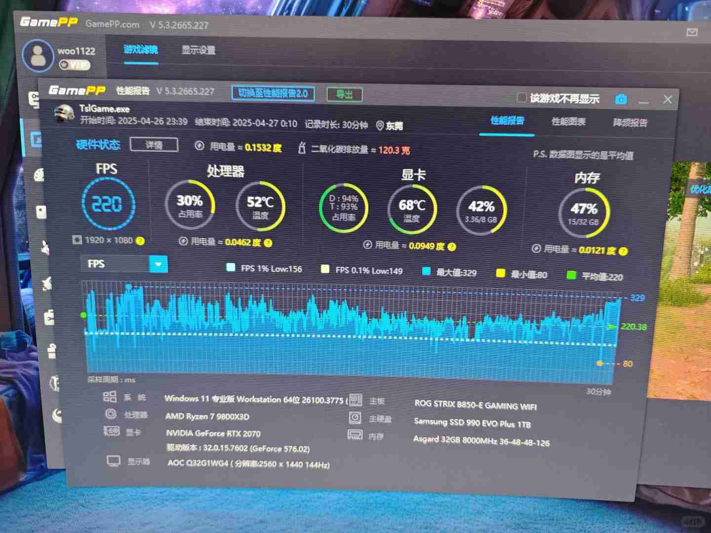Click the 220.38 average label on chart
This screenshot has height=533, width=711.
coord(633,327)
